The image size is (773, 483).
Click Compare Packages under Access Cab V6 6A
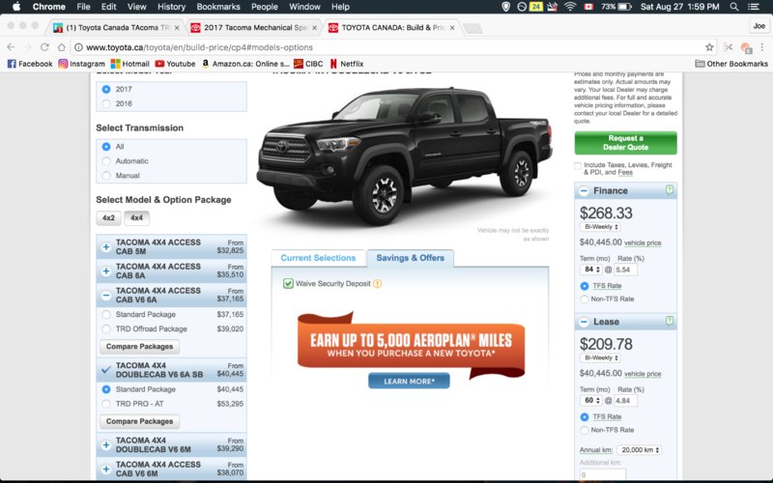(139, 347)
